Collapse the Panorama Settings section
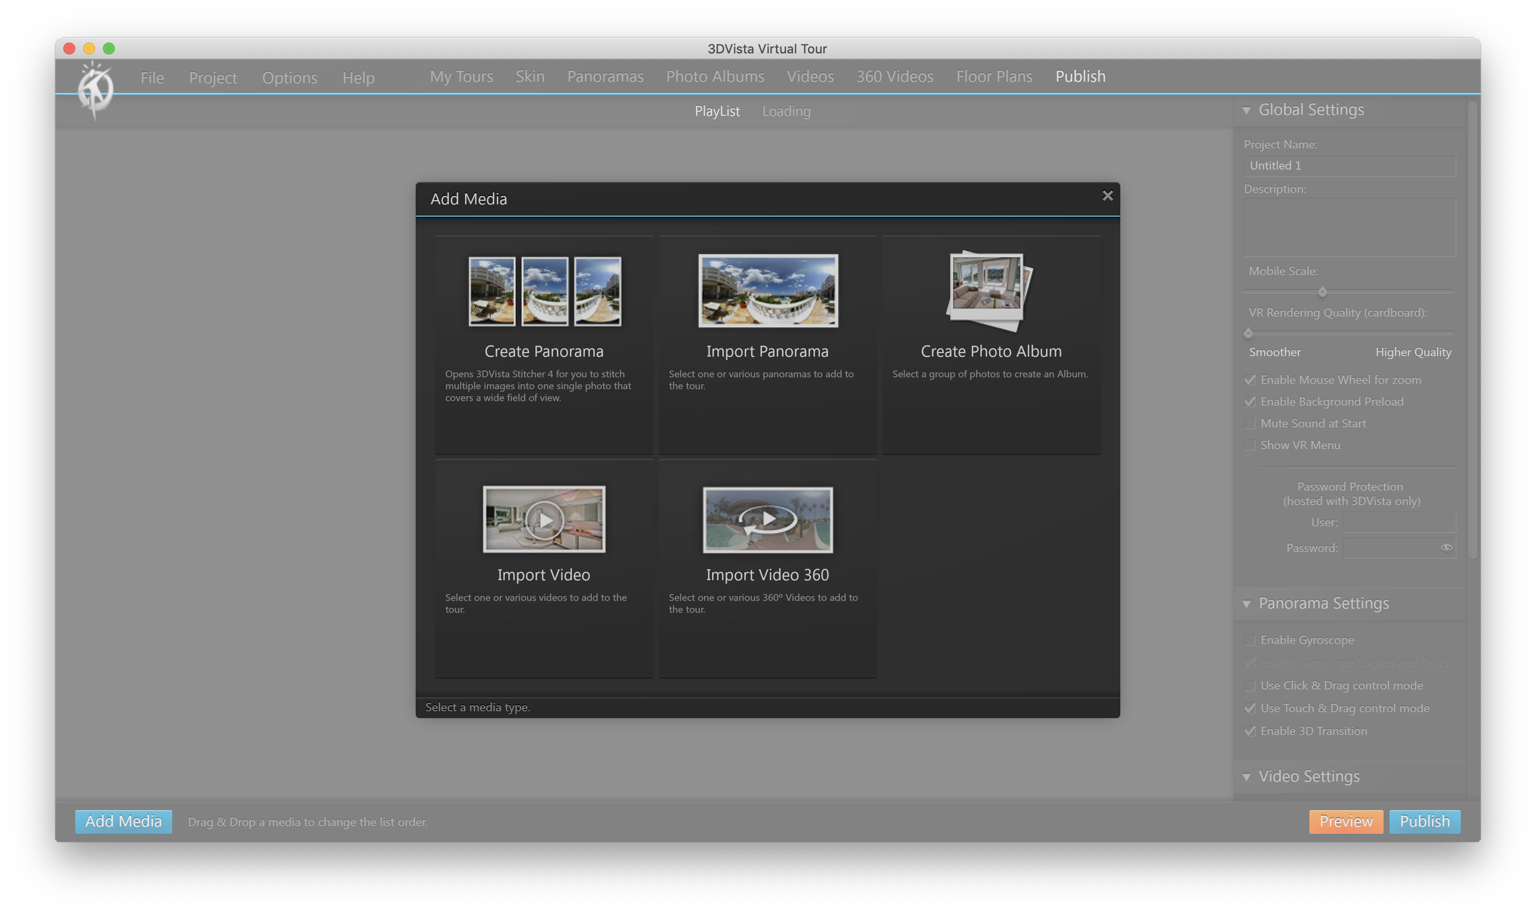Viewport: 1536px width, 915px height. pos(1247,603)
